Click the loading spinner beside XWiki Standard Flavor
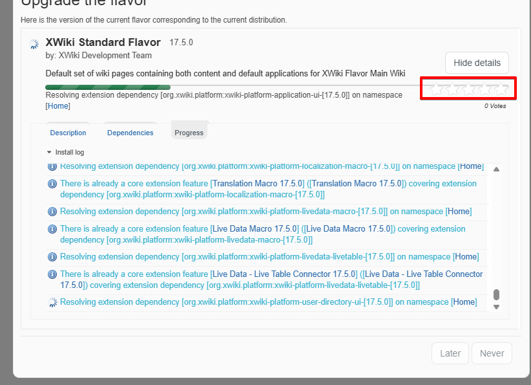This screenshot has height=385, width=531. coord(34,44)
